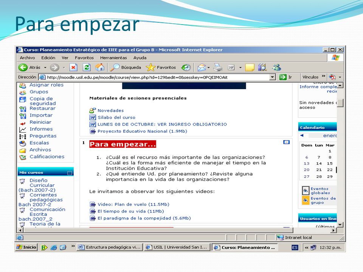Switch to USIL Universidad San I... taskbar window
Viewport: 363px width, 272px height.
coord(177,247)
